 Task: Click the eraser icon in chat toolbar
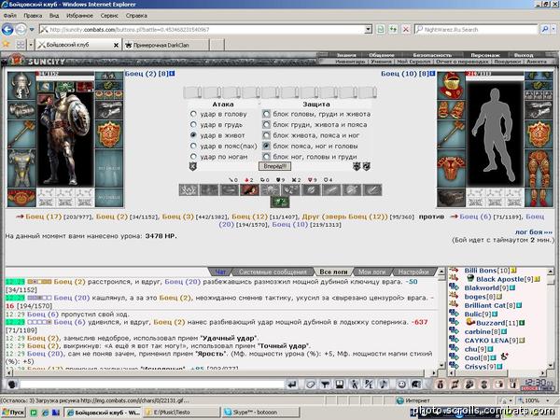tap(311, 385)
